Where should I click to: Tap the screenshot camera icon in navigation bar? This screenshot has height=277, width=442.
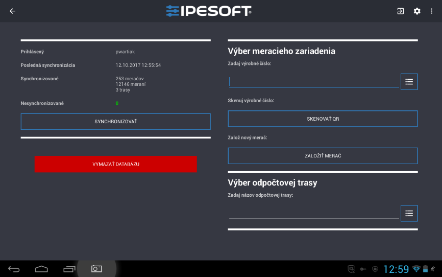[x=96, y=269]
